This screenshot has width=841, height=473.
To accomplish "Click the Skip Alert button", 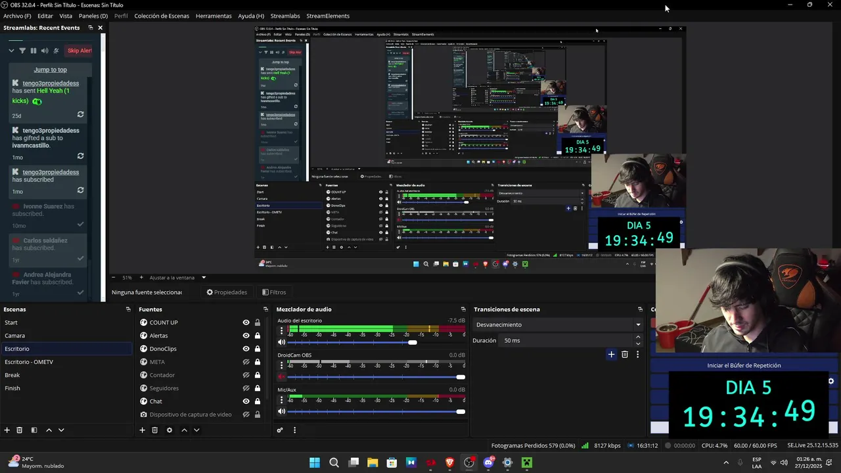I will (x=79, y=51).
